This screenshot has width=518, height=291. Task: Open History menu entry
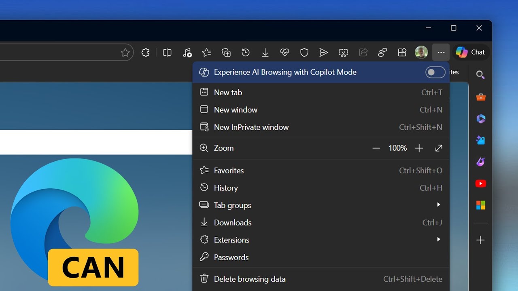click(x=321, y=188)
